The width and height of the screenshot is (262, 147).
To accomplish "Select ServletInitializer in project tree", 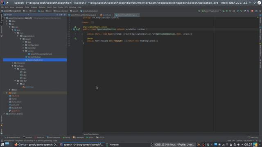I will [x=33, y=57].
